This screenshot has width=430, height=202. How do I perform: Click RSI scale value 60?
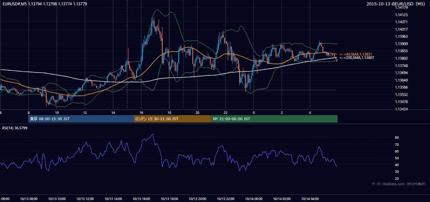[397, 151]
